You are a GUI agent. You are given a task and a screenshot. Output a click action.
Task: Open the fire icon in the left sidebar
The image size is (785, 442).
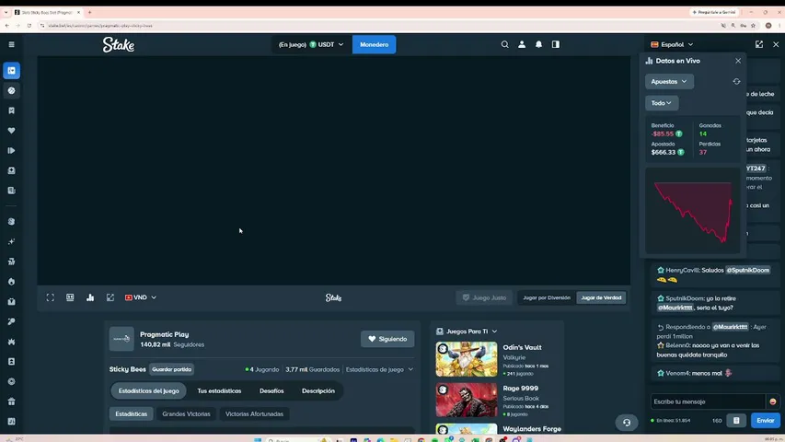[x=12, y=282]
